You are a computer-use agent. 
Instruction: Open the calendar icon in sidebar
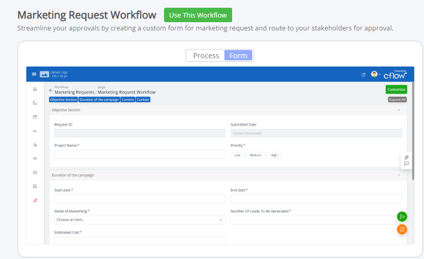[x=35, y=117]
